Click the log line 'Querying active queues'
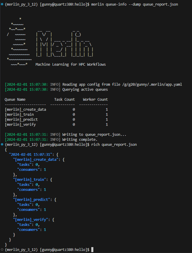The image size is (192, 253). [x=85, y=89]
